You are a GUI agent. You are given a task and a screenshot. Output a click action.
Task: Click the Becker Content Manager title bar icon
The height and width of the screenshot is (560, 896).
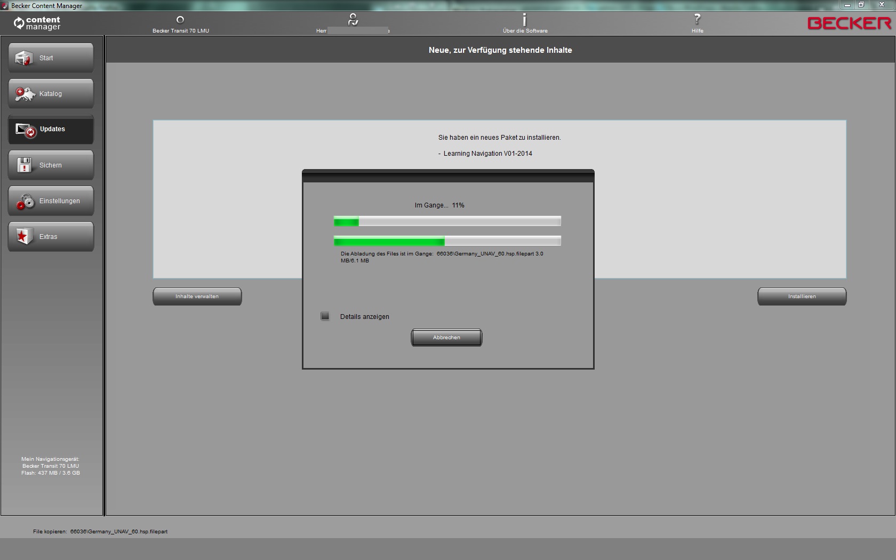coord(5,6)
